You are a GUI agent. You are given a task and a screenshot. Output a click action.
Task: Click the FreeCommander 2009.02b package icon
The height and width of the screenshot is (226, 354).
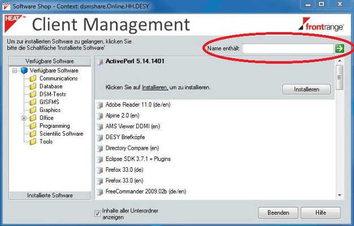click(x=100, y=192)
